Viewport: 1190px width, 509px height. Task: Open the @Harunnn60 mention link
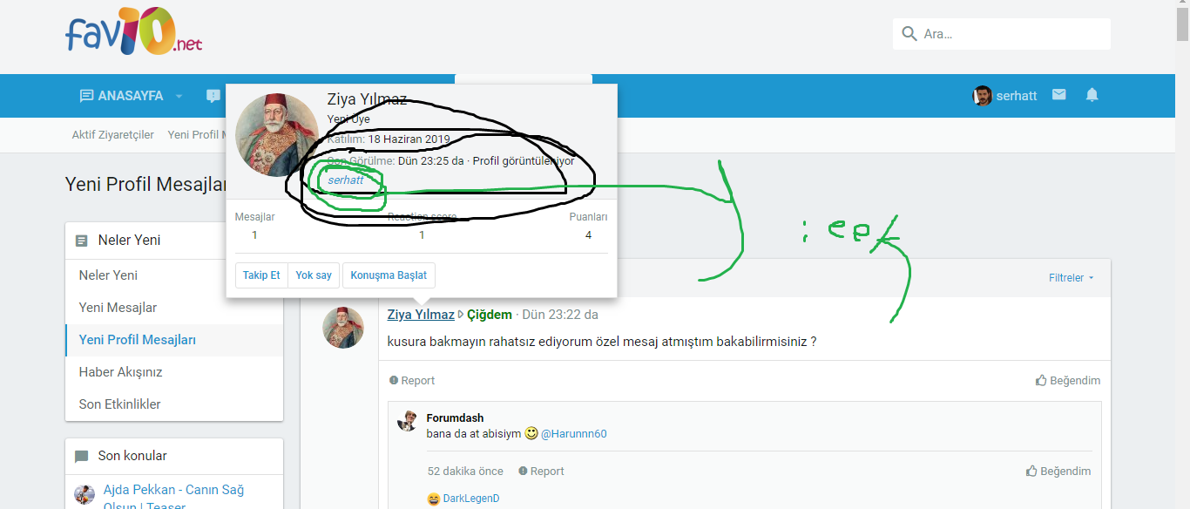(x=573, y=433)
